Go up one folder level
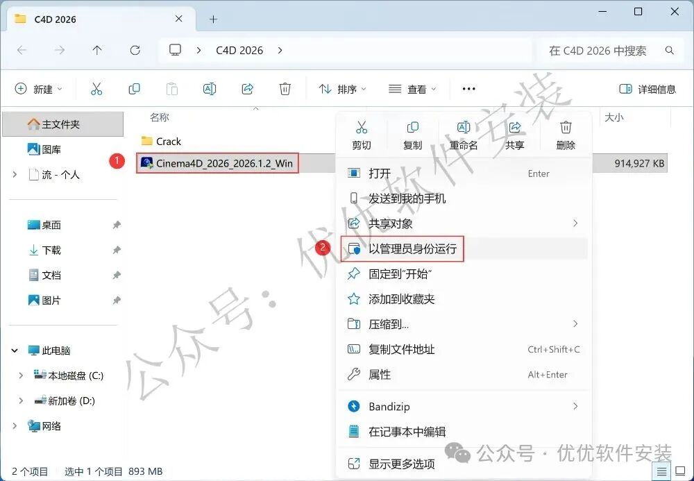The height and width of the screenshot is (481, 694). coord(97,51)
